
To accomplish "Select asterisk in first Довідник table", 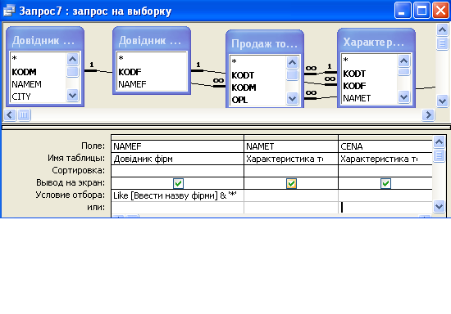I will [x=15, y=59].
